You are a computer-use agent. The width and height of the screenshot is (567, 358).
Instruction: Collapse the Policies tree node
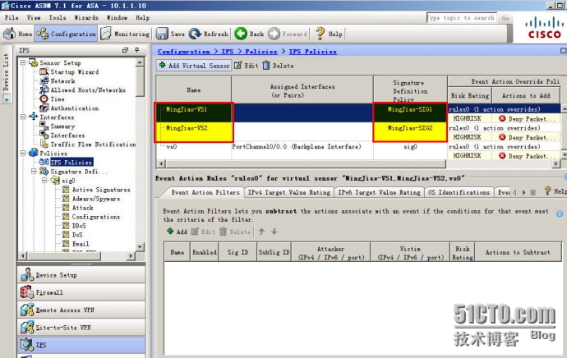23,153
